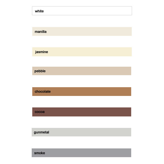
Task: Pick the cocoa color swatch
Action: [82, 112]
